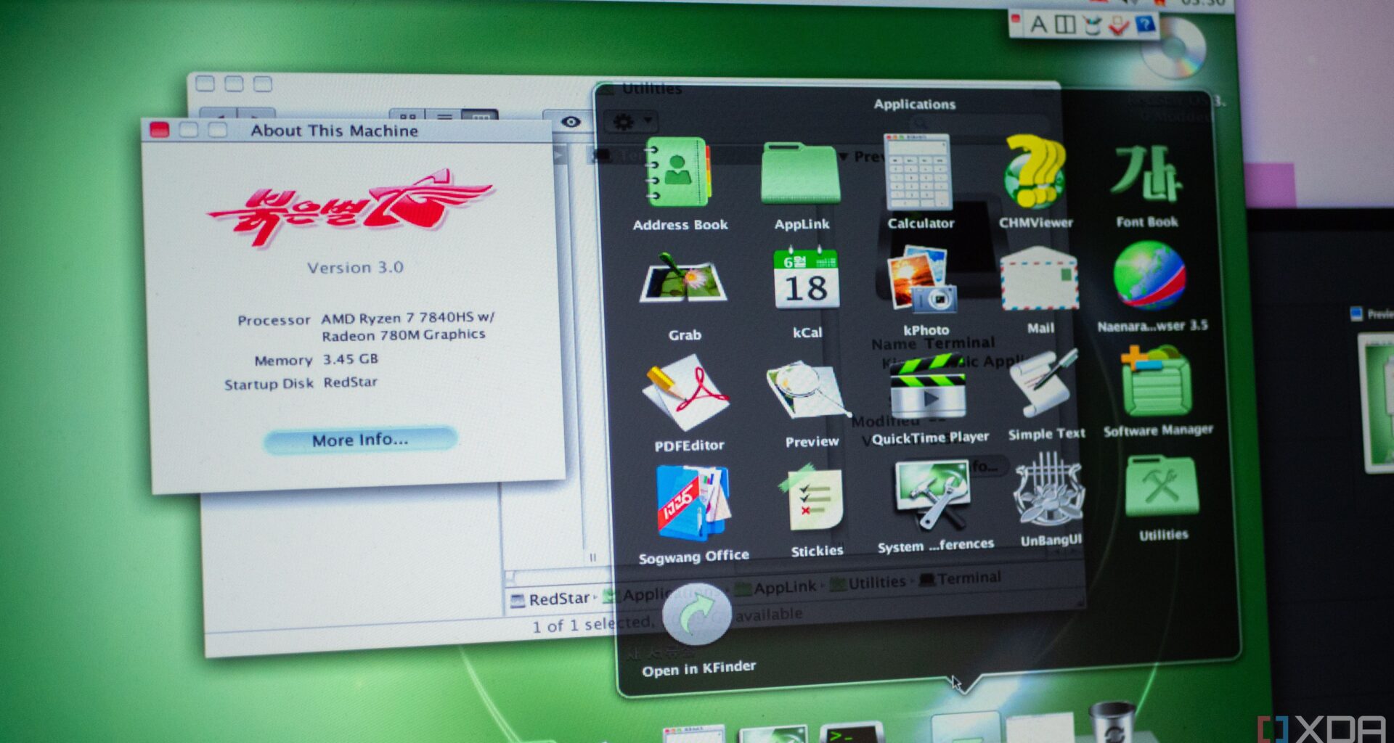Screen dimensions: 1394x743
Task: Close the About This Machine window
Action: [x=160, y=130]
